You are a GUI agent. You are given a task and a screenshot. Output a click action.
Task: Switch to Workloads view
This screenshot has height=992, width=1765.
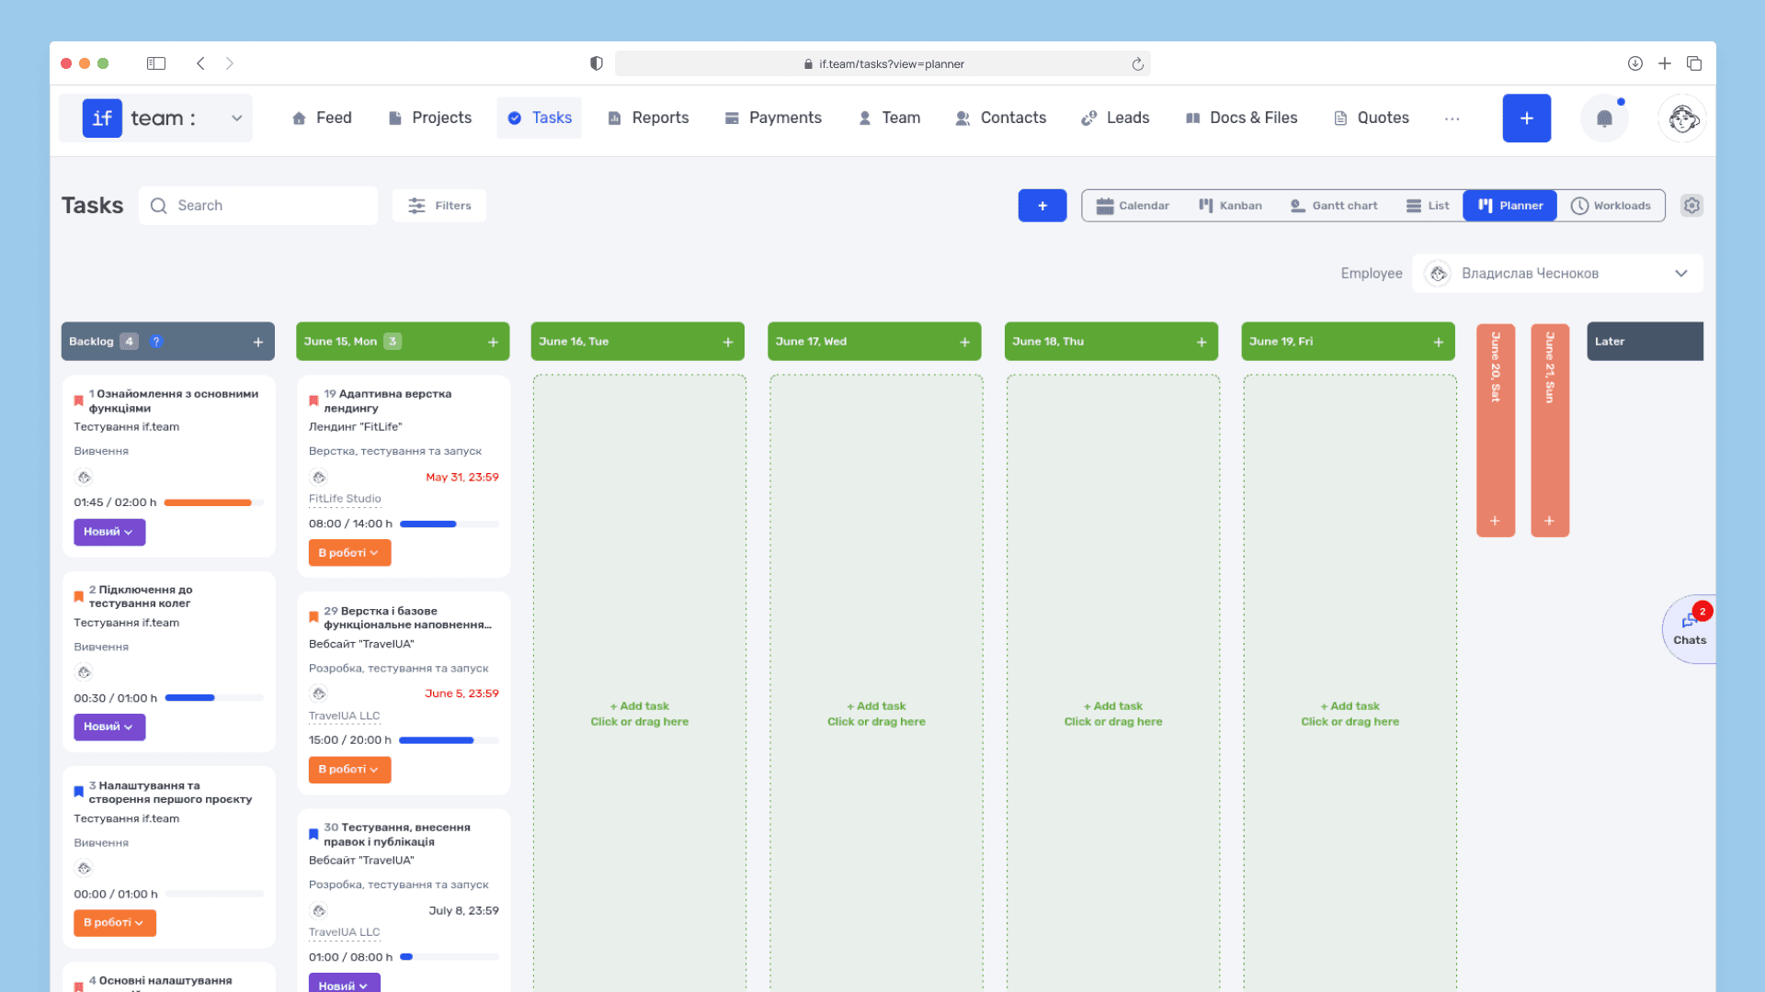pyautogui.click(x=1611, y=206)
